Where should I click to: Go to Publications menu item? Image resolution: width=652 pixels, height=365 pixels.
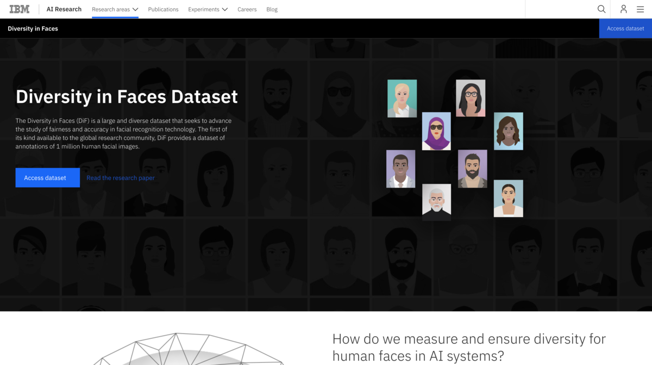tap(163, 9)
